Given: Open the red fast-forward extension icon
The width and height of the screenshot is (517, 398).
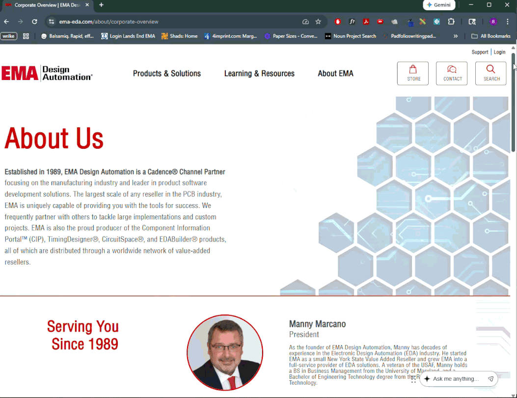Looking at the screenshot, I should 380,22.
